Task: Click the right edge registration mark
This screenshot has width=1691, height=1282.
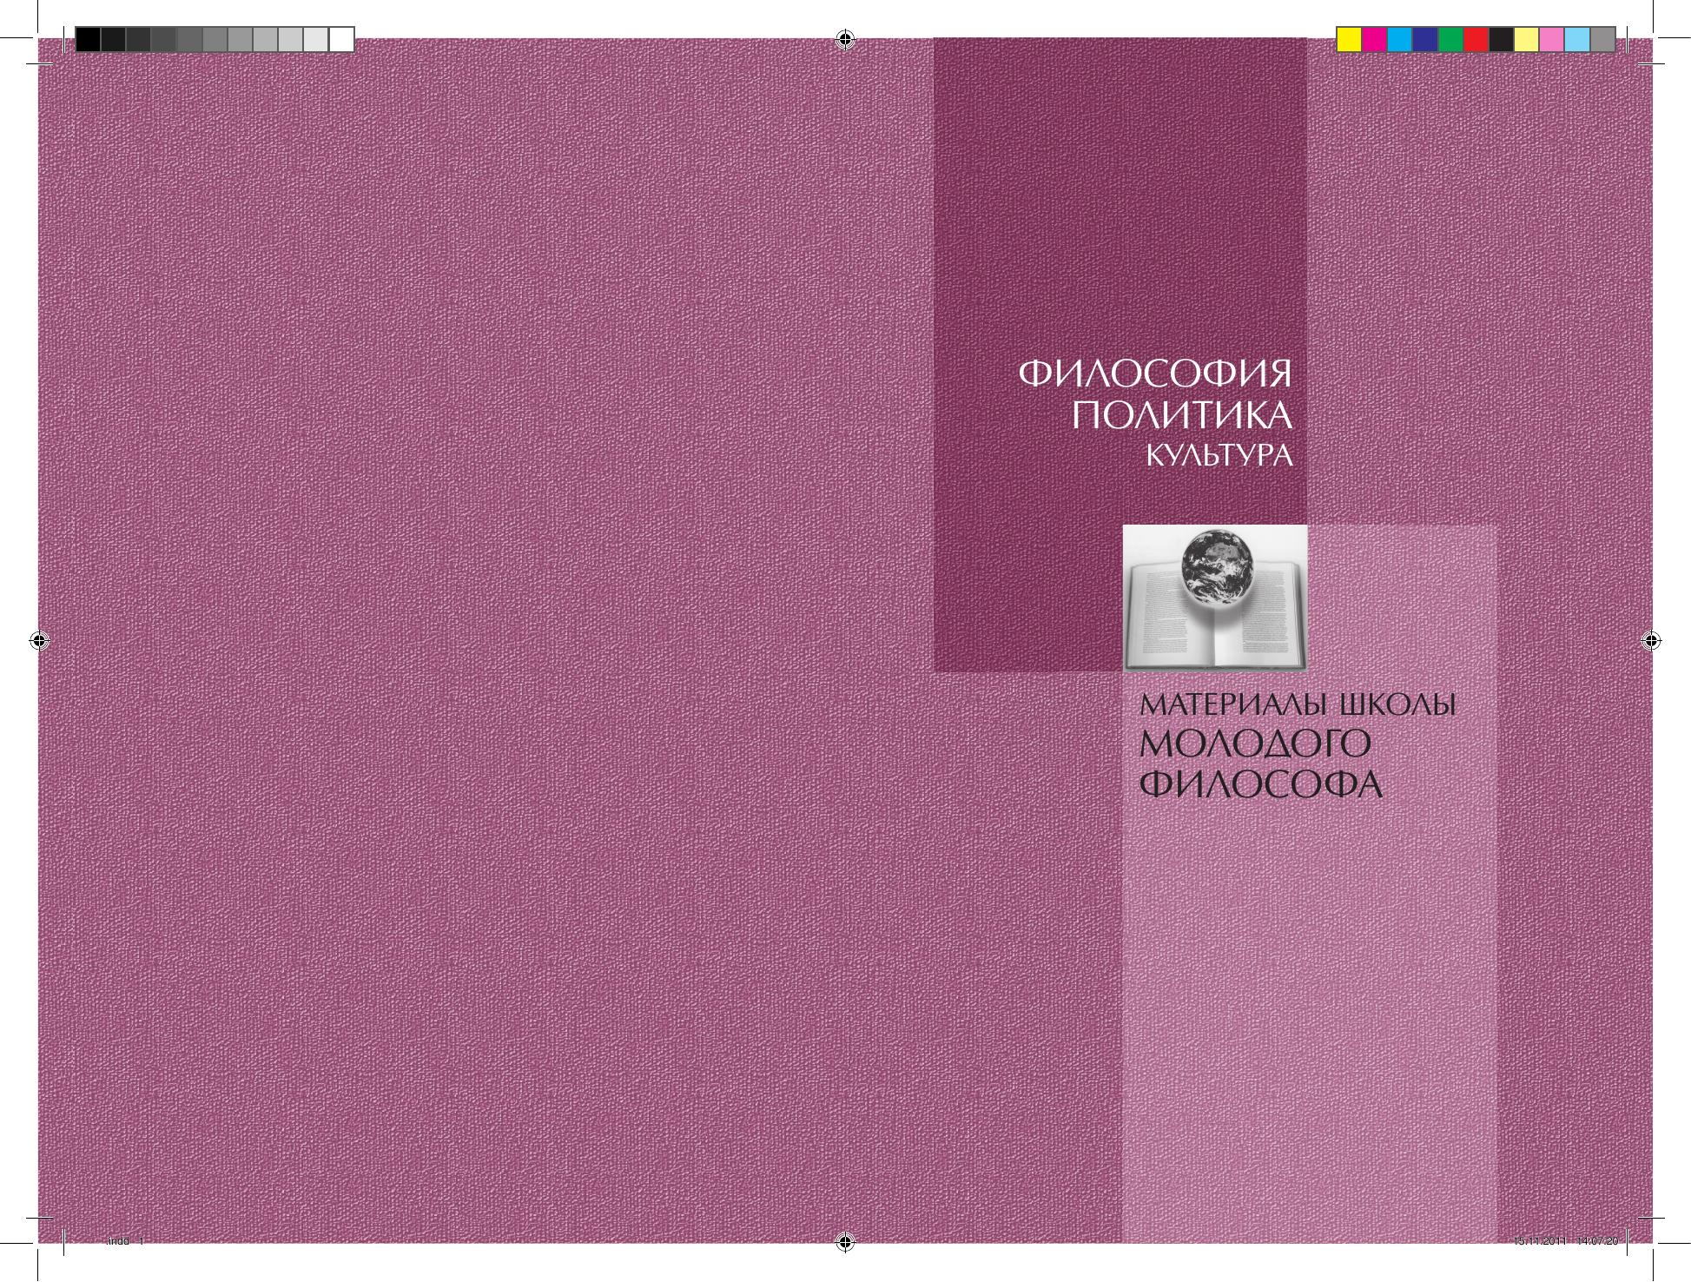Action: tap(1653, 641)
